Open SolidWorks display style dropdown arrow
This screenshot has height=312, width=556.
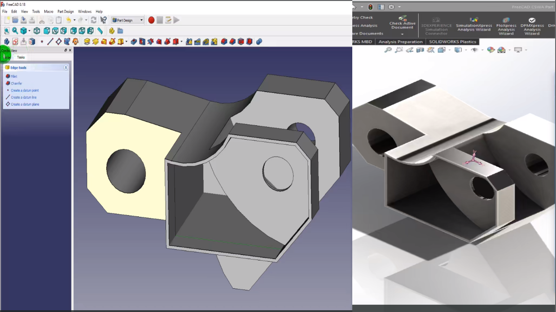coord(466,50)
